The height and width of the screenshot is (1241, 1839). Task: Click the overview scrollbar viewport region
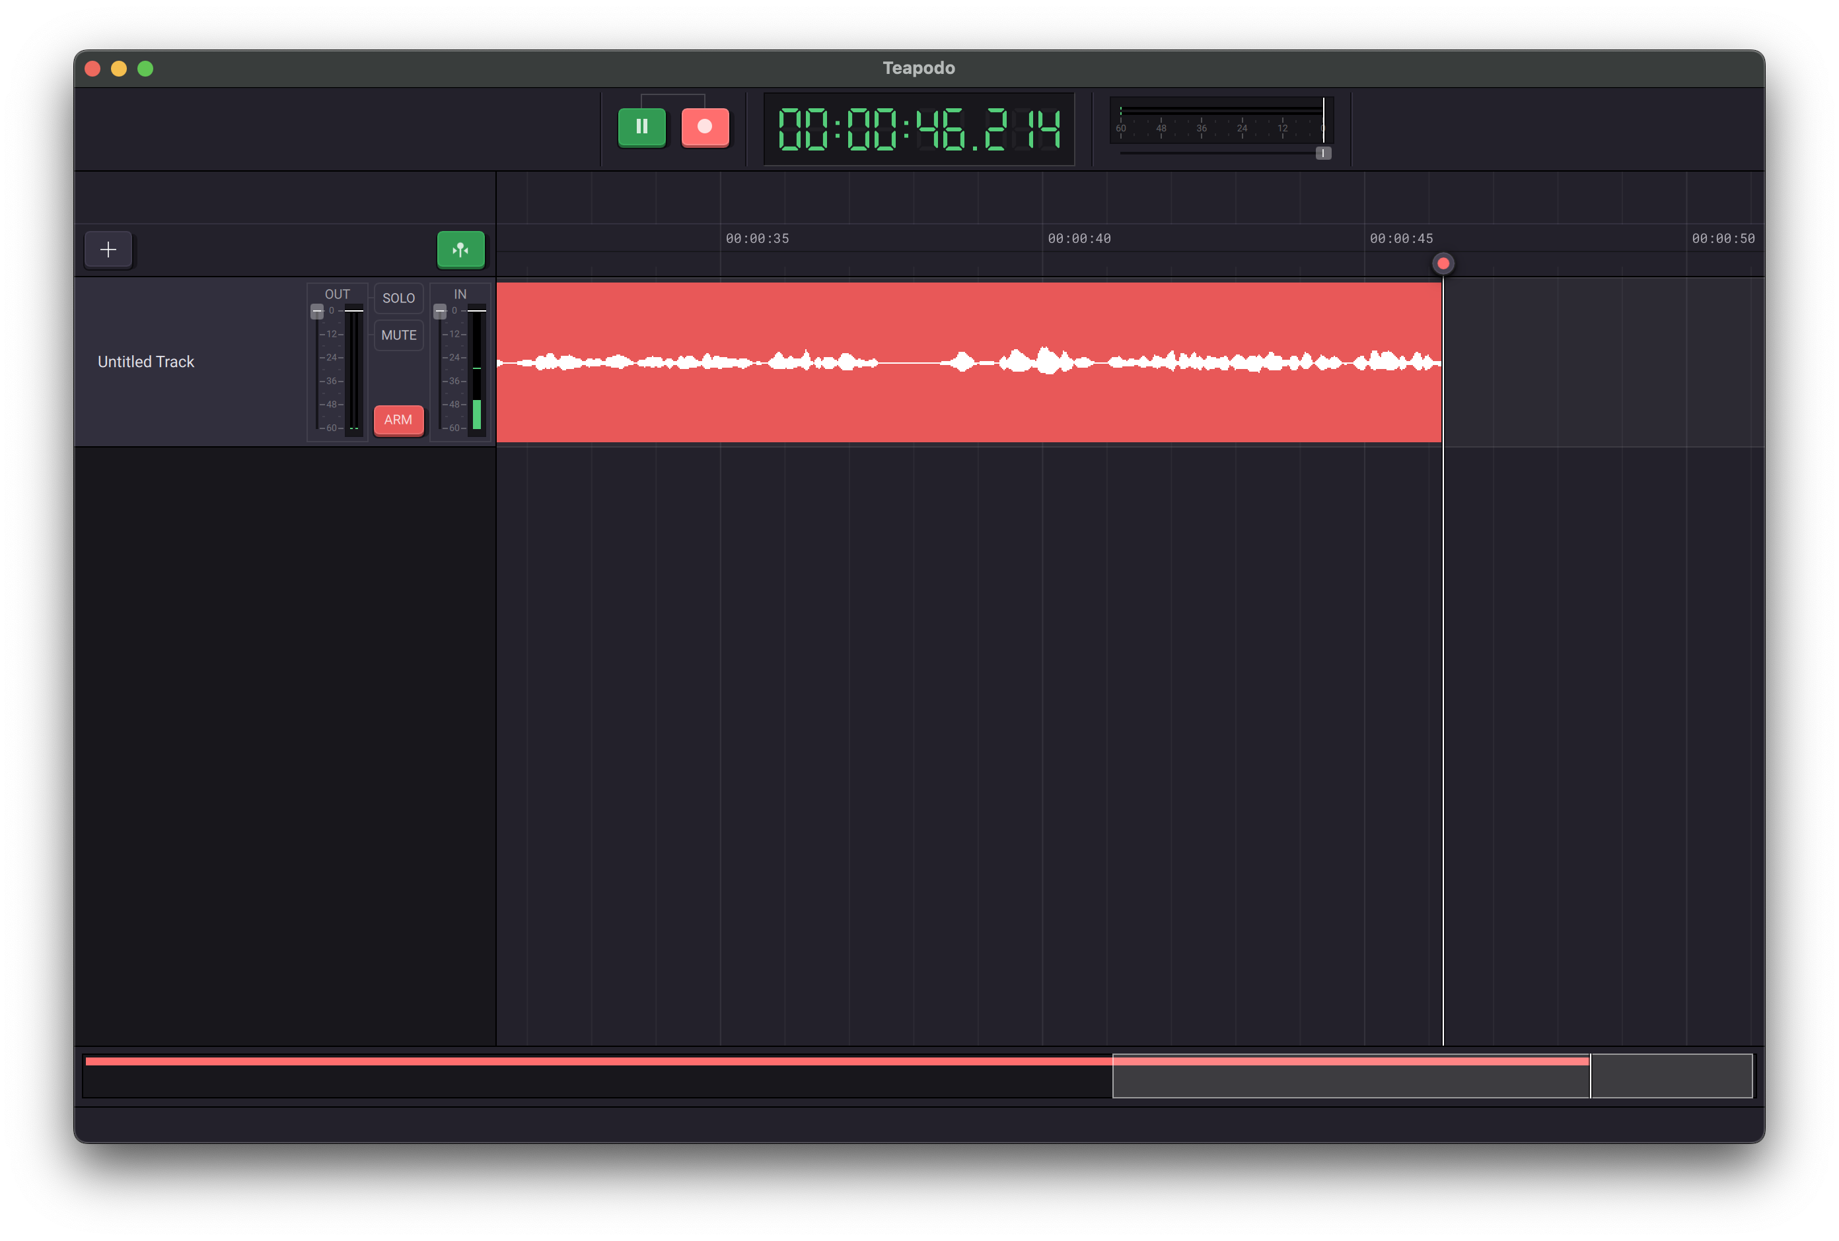tap(1431, 1076)
